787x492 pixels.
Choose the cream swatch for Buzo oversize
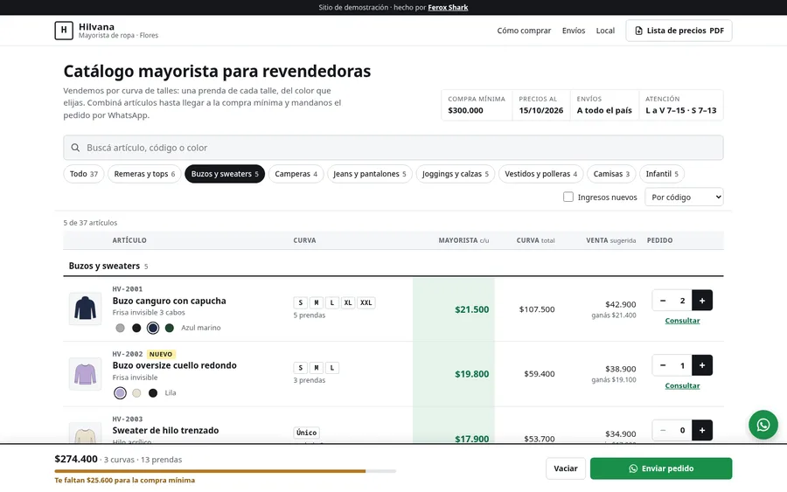tap(136, 392)
